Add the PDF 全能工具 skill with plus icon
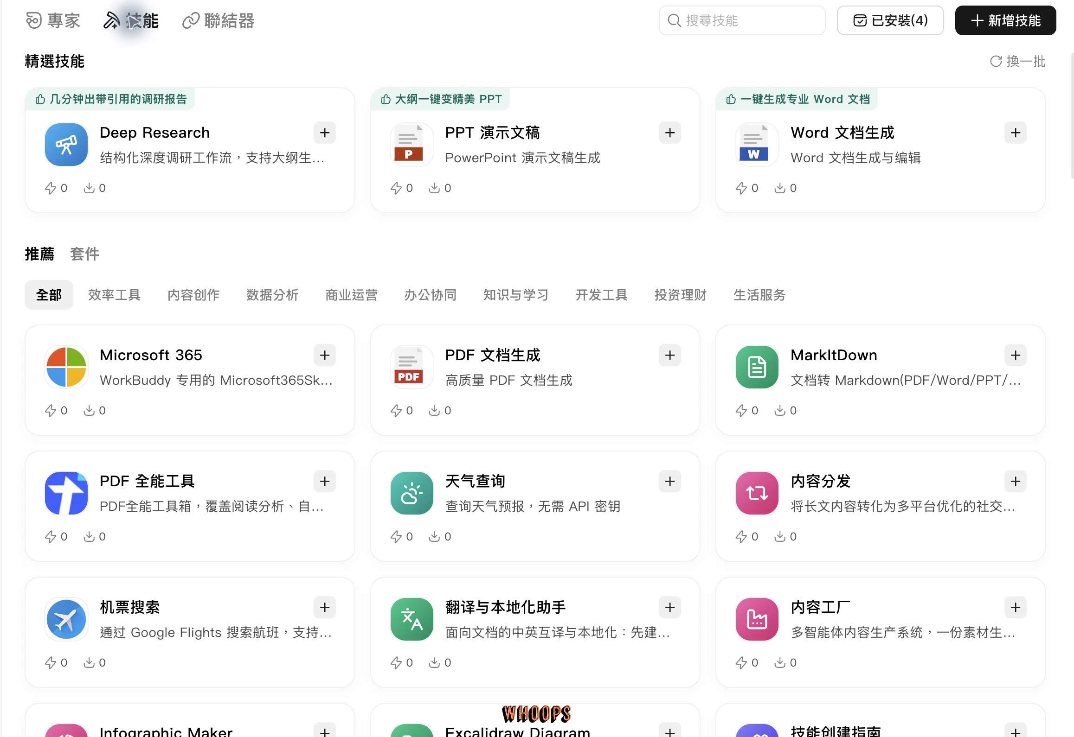This screenshot has width=1074, height=737. pos(324,482)
